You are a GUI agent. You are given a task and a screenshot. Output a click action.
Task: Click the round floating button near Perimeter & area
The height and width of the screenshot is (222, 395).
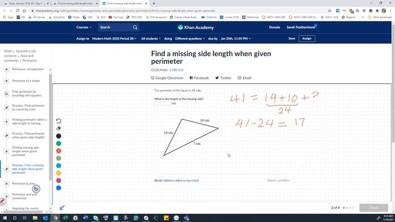(36, 189)
